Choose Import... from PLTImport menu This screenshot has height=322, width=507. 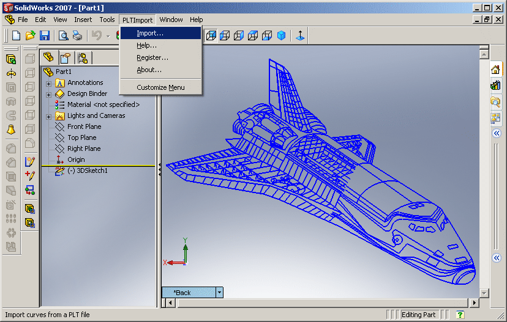(x=150, y=33)
